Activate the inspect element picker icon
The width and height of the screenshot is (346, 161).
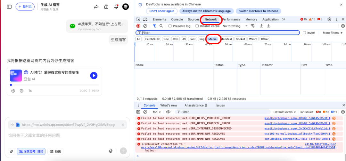coord(138,19)
